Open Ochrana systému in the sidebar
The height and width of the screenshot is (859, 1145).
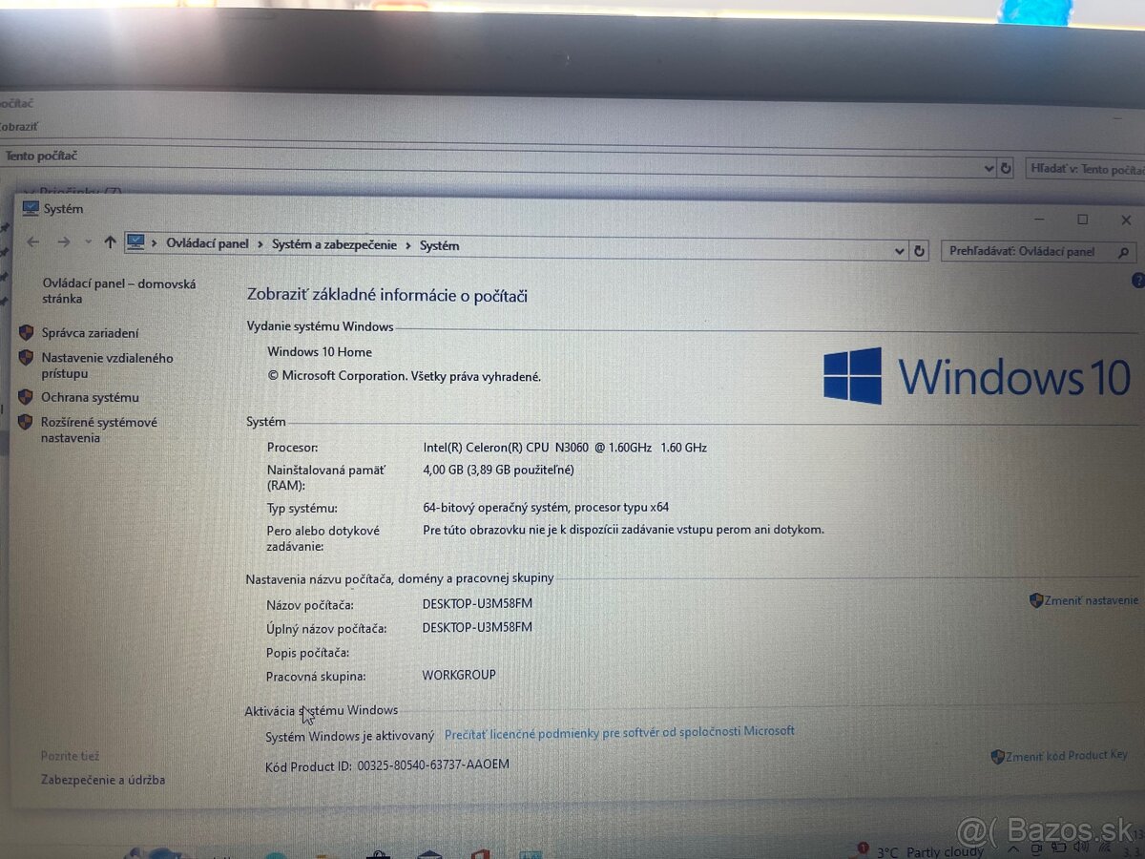coord(88,397)
